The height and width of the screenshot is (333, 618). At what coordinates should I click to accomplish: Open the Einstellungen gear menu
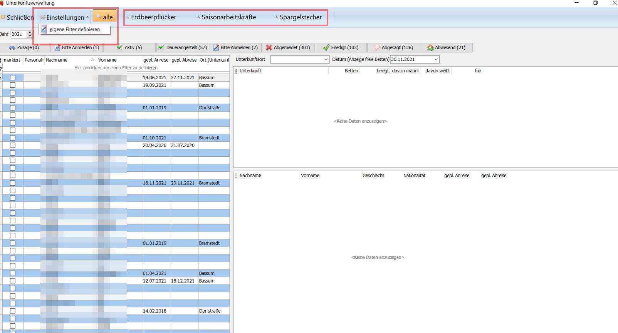click(x=65, y=17)
